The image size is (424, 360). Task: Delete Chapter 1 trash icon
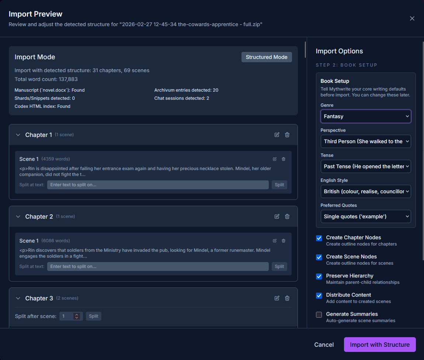pos(287,135)
